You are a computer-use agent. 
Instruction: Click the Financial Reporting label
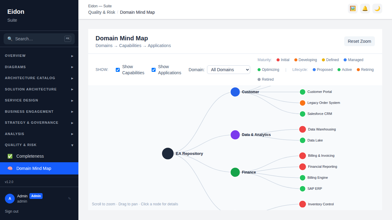point(322,167)
